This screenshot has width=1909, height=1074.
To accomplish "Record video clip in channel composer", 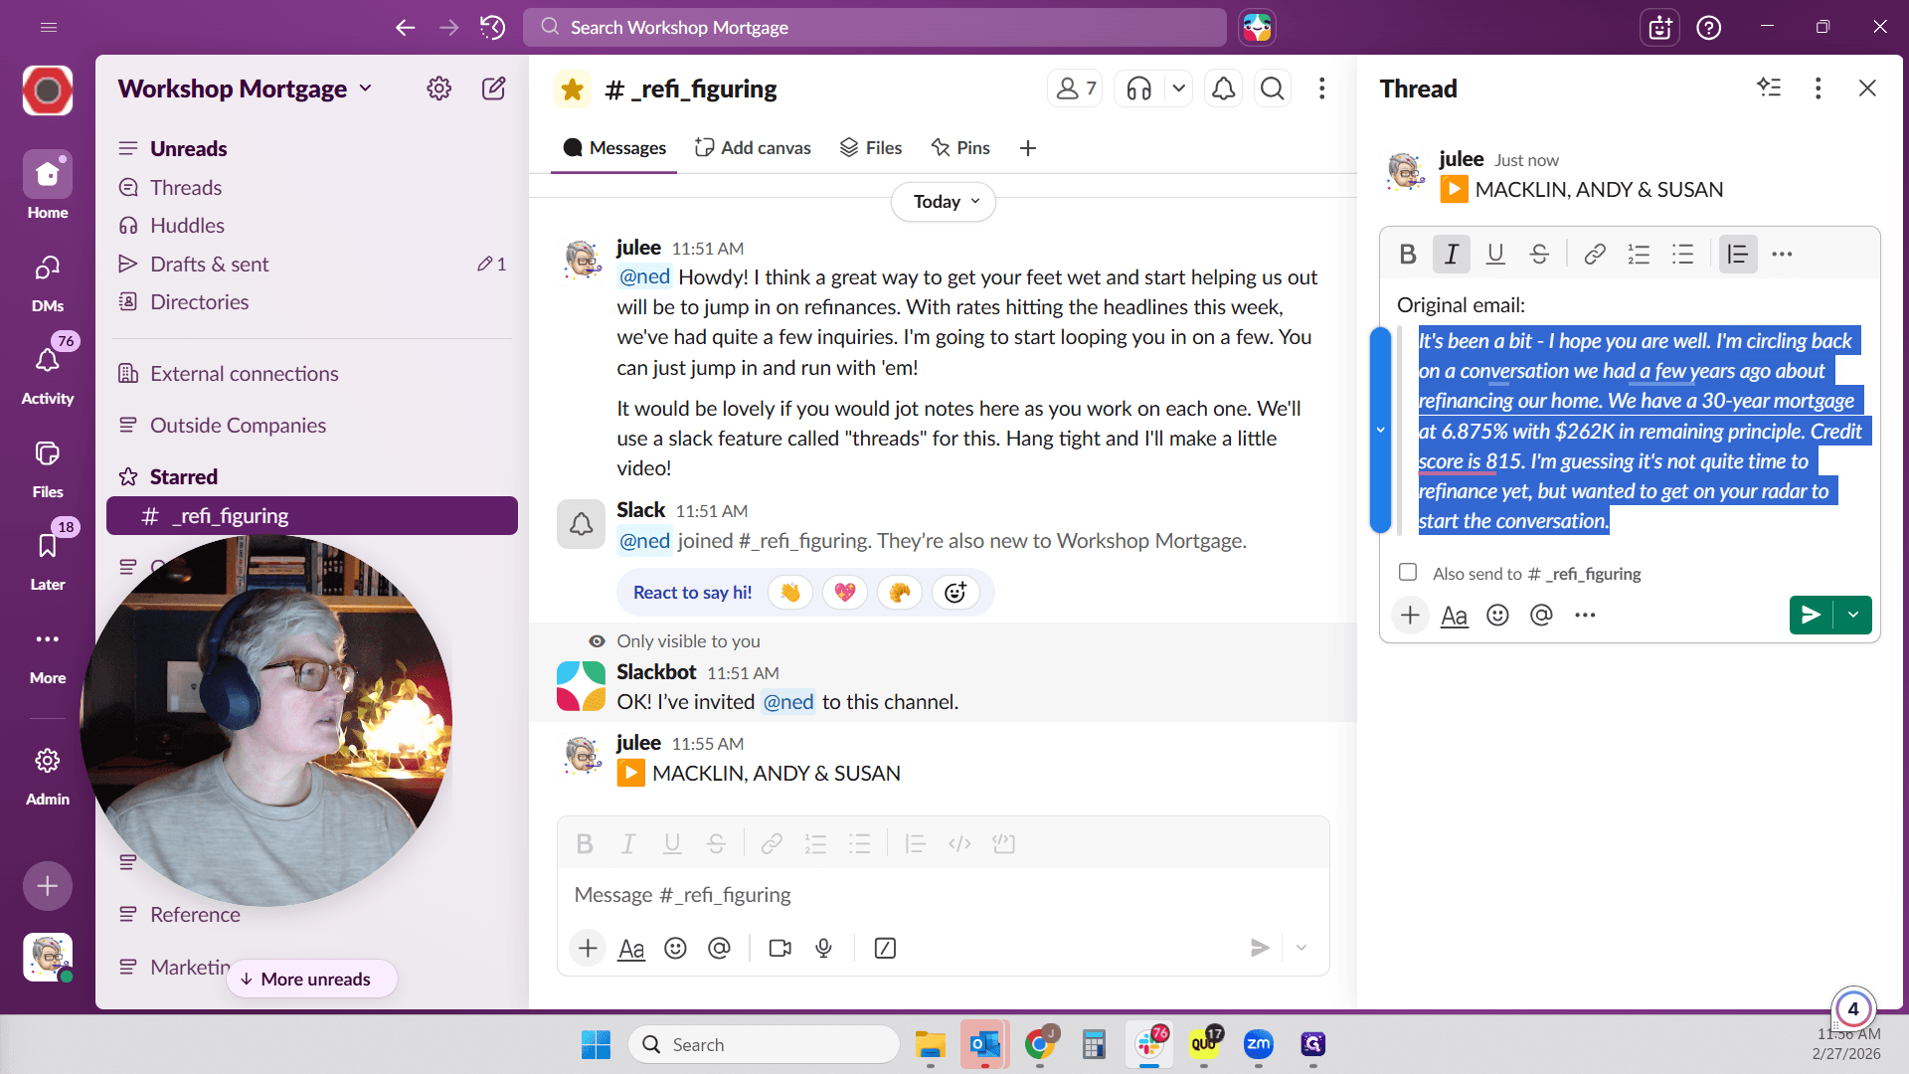I will tap(781, 949).
